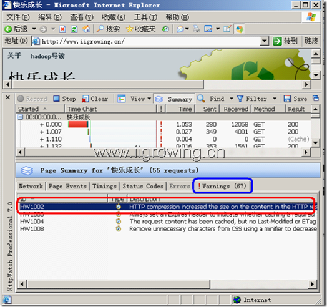Click the IE Back button icon
The image size is (327, 307).
[8, 29]
